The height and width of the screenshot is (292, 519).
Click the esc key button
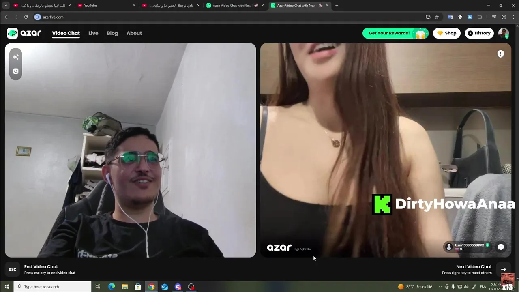coord(13,269)
